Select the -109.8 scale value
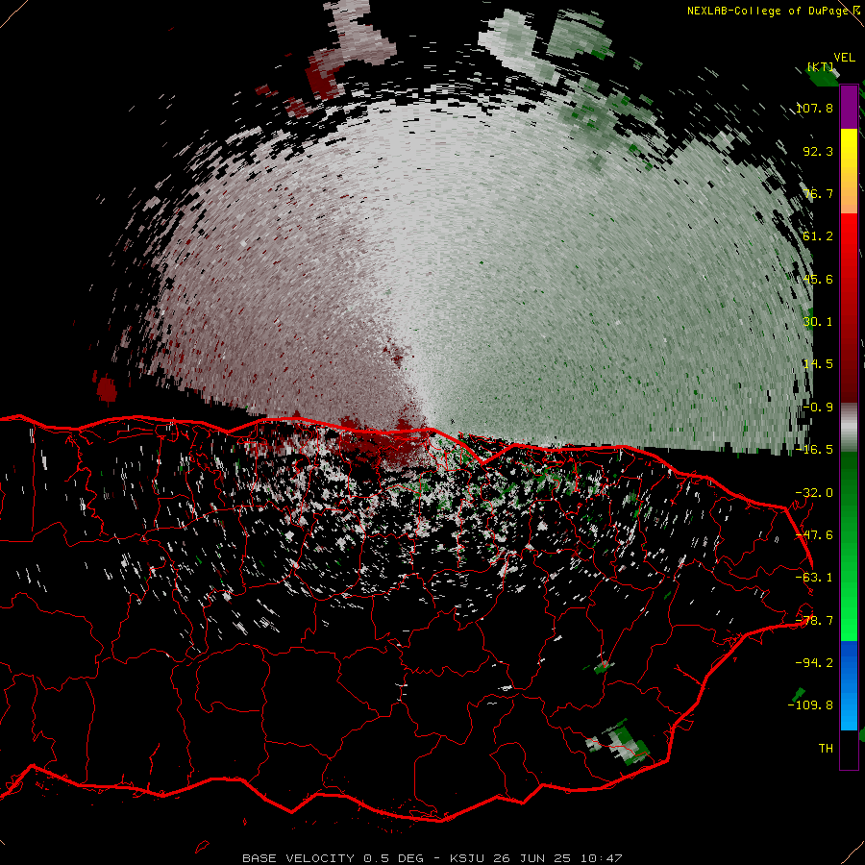This screenshot has width=865, height=865. point(810,705)
